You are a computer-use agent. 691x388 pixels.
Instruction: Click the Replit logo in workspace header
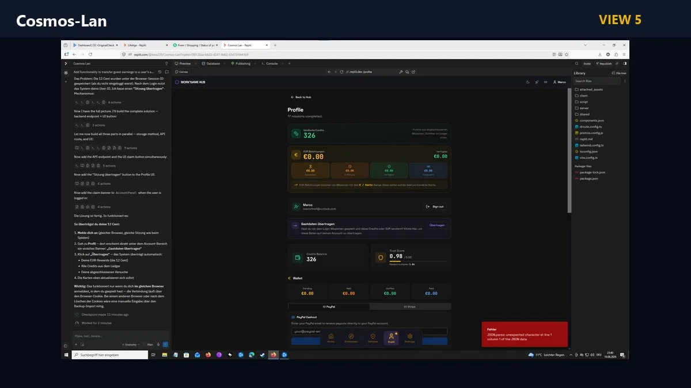click(66, 63)
